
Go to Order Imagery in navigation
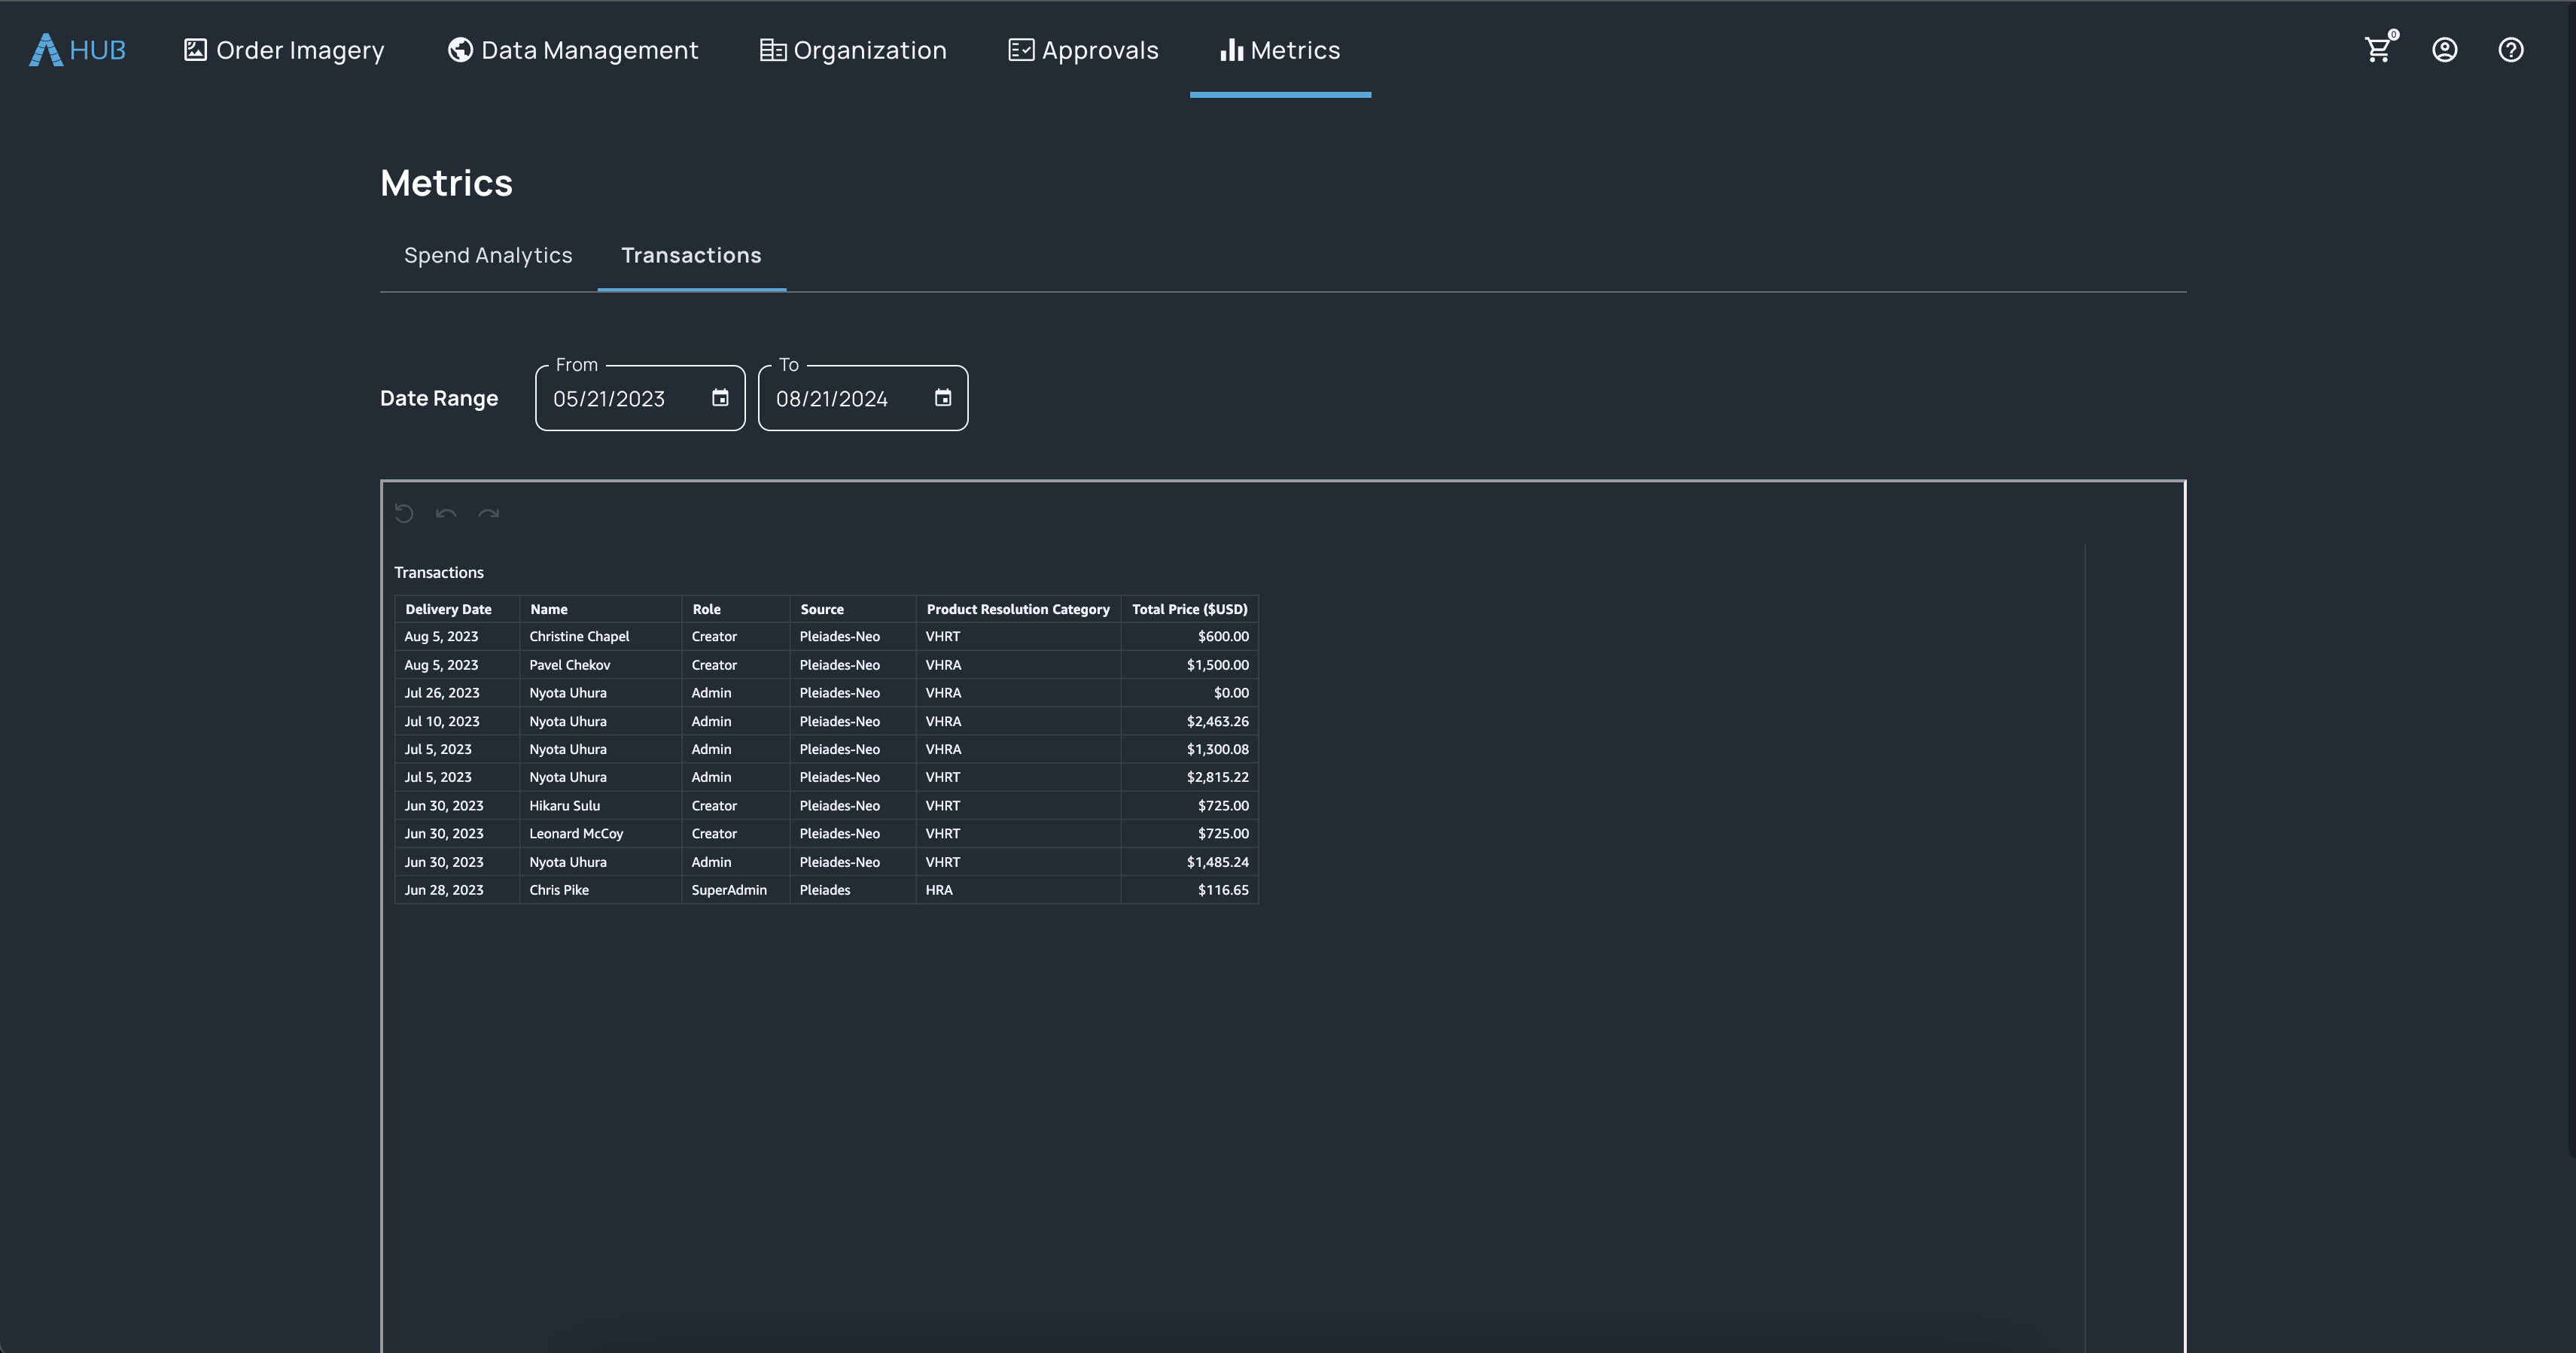coord(284,50)
